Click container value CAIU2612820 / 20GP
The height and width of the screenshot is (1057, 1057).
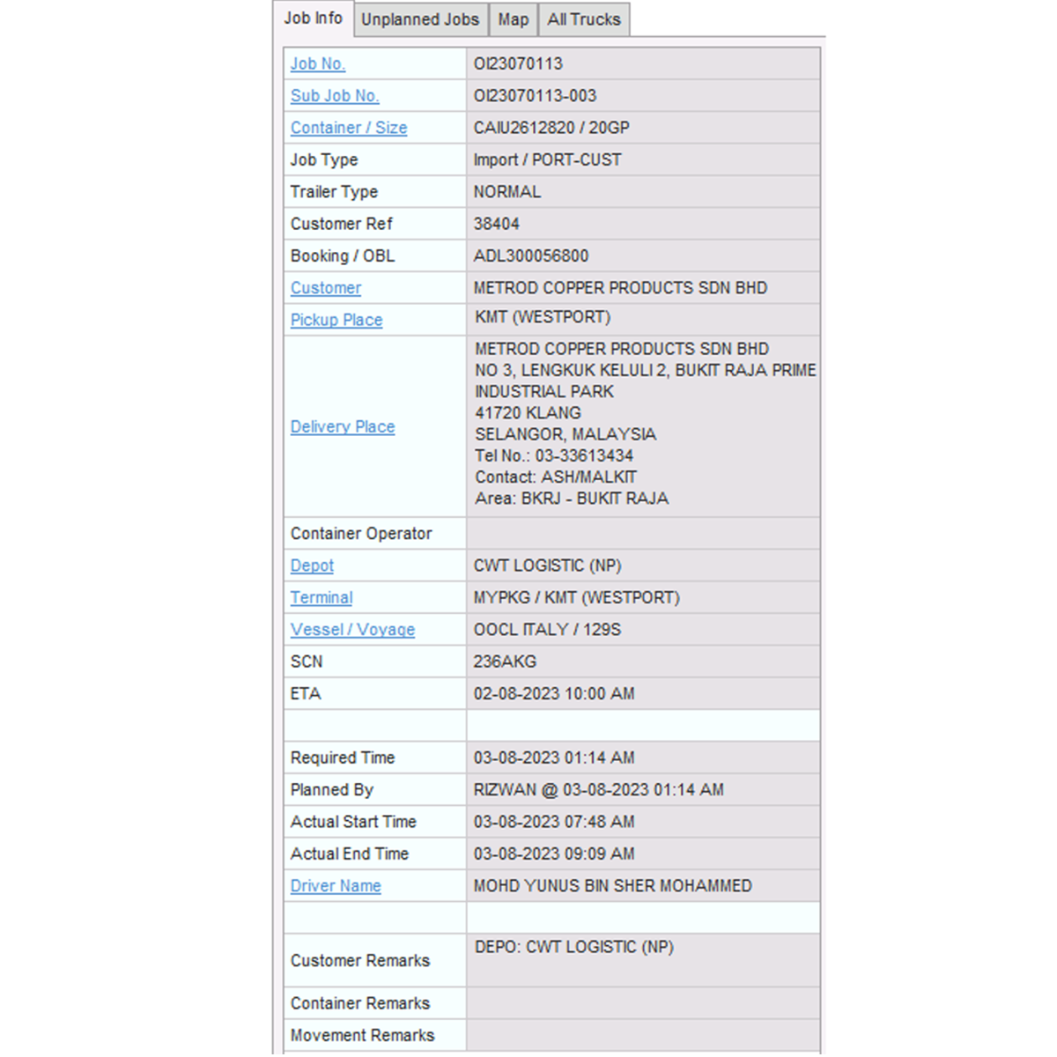pos(551,128)
